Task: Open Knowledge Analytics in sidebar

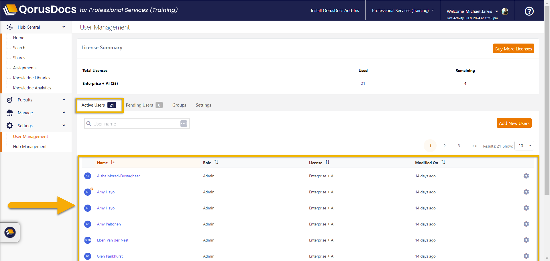Action: click(x=32, y=88)
